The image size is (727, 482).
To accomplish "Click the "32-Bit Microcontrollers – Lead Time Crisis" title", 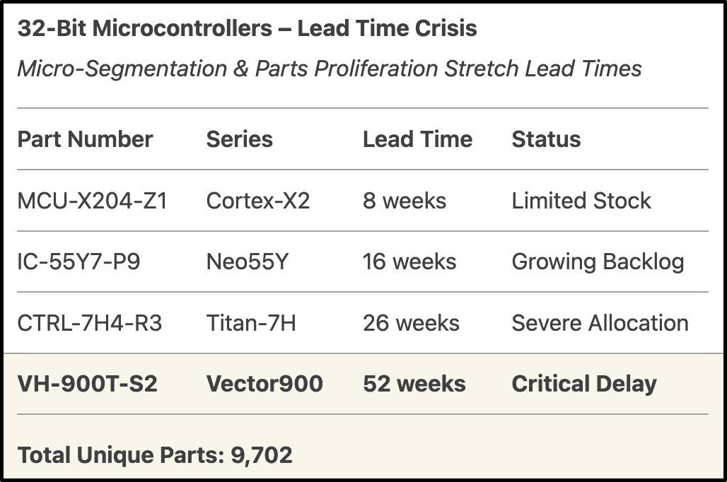I will pyautogui.click(x=247, y=29).
